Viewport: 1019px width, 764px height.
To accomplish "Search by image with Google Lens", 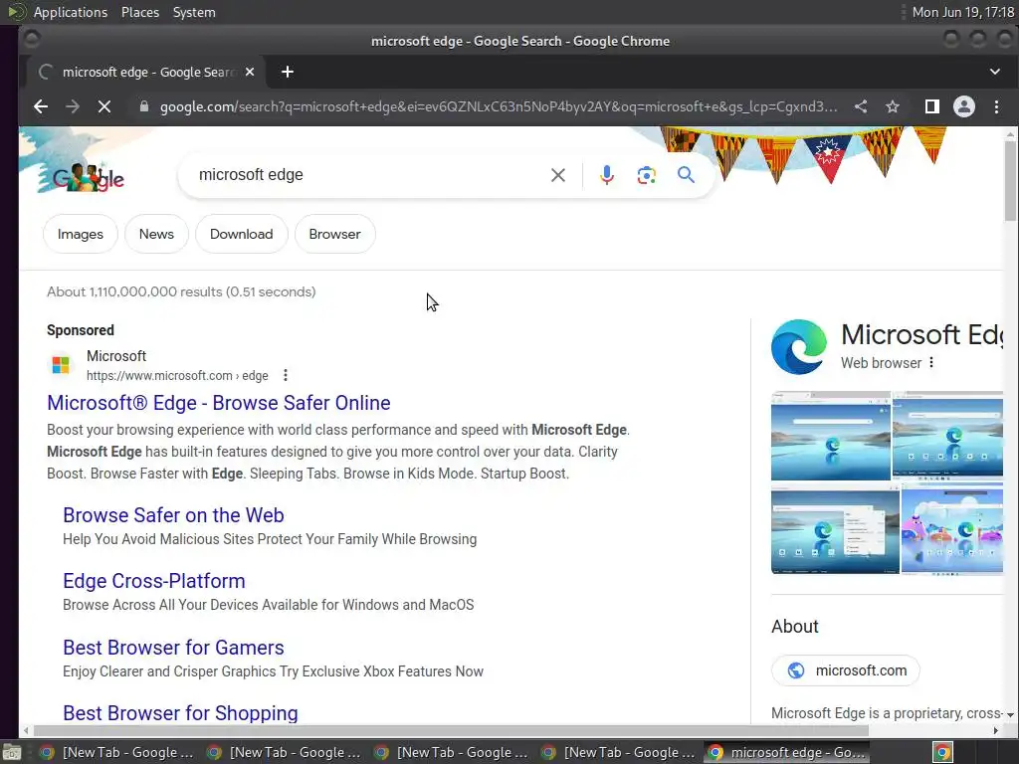I will (x=646, y=175).
